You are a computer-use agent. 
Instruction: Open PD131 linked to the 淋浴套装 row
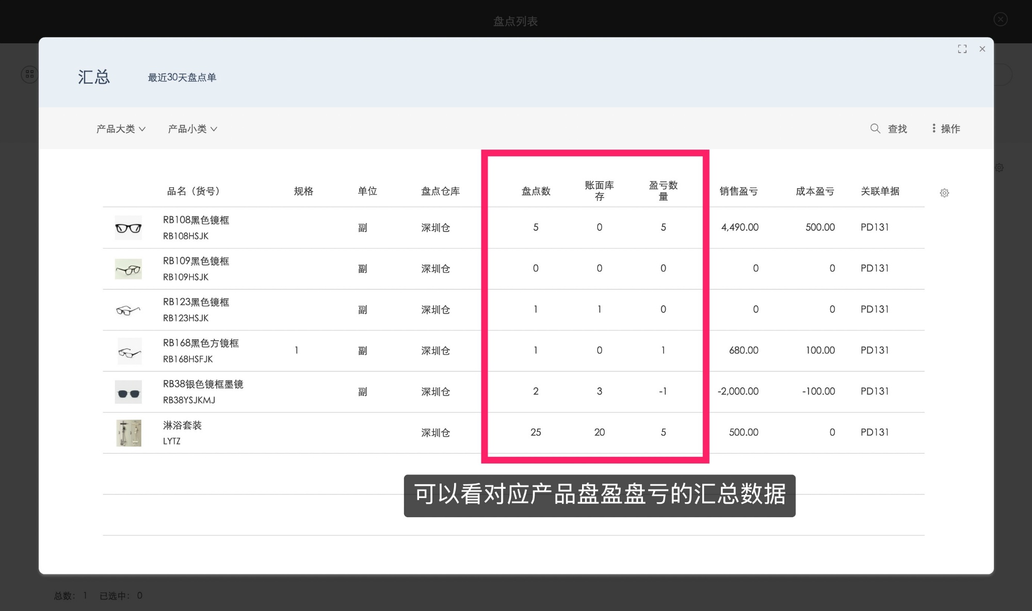(x=875, y=433)
